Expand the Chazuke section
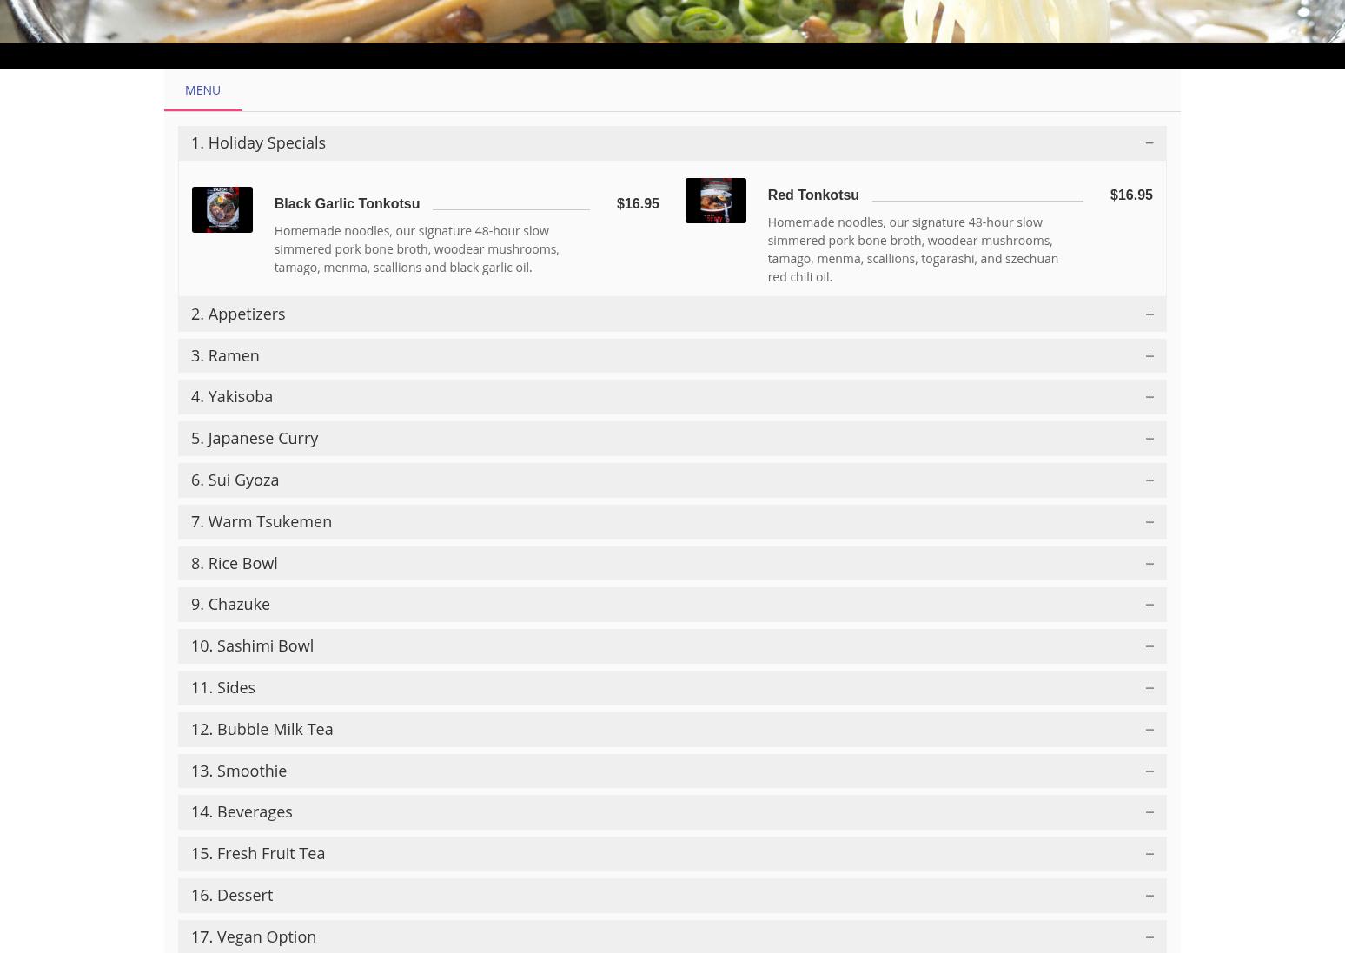The image size is (1345, 953). pyautogui.click(x=672, y=605)
